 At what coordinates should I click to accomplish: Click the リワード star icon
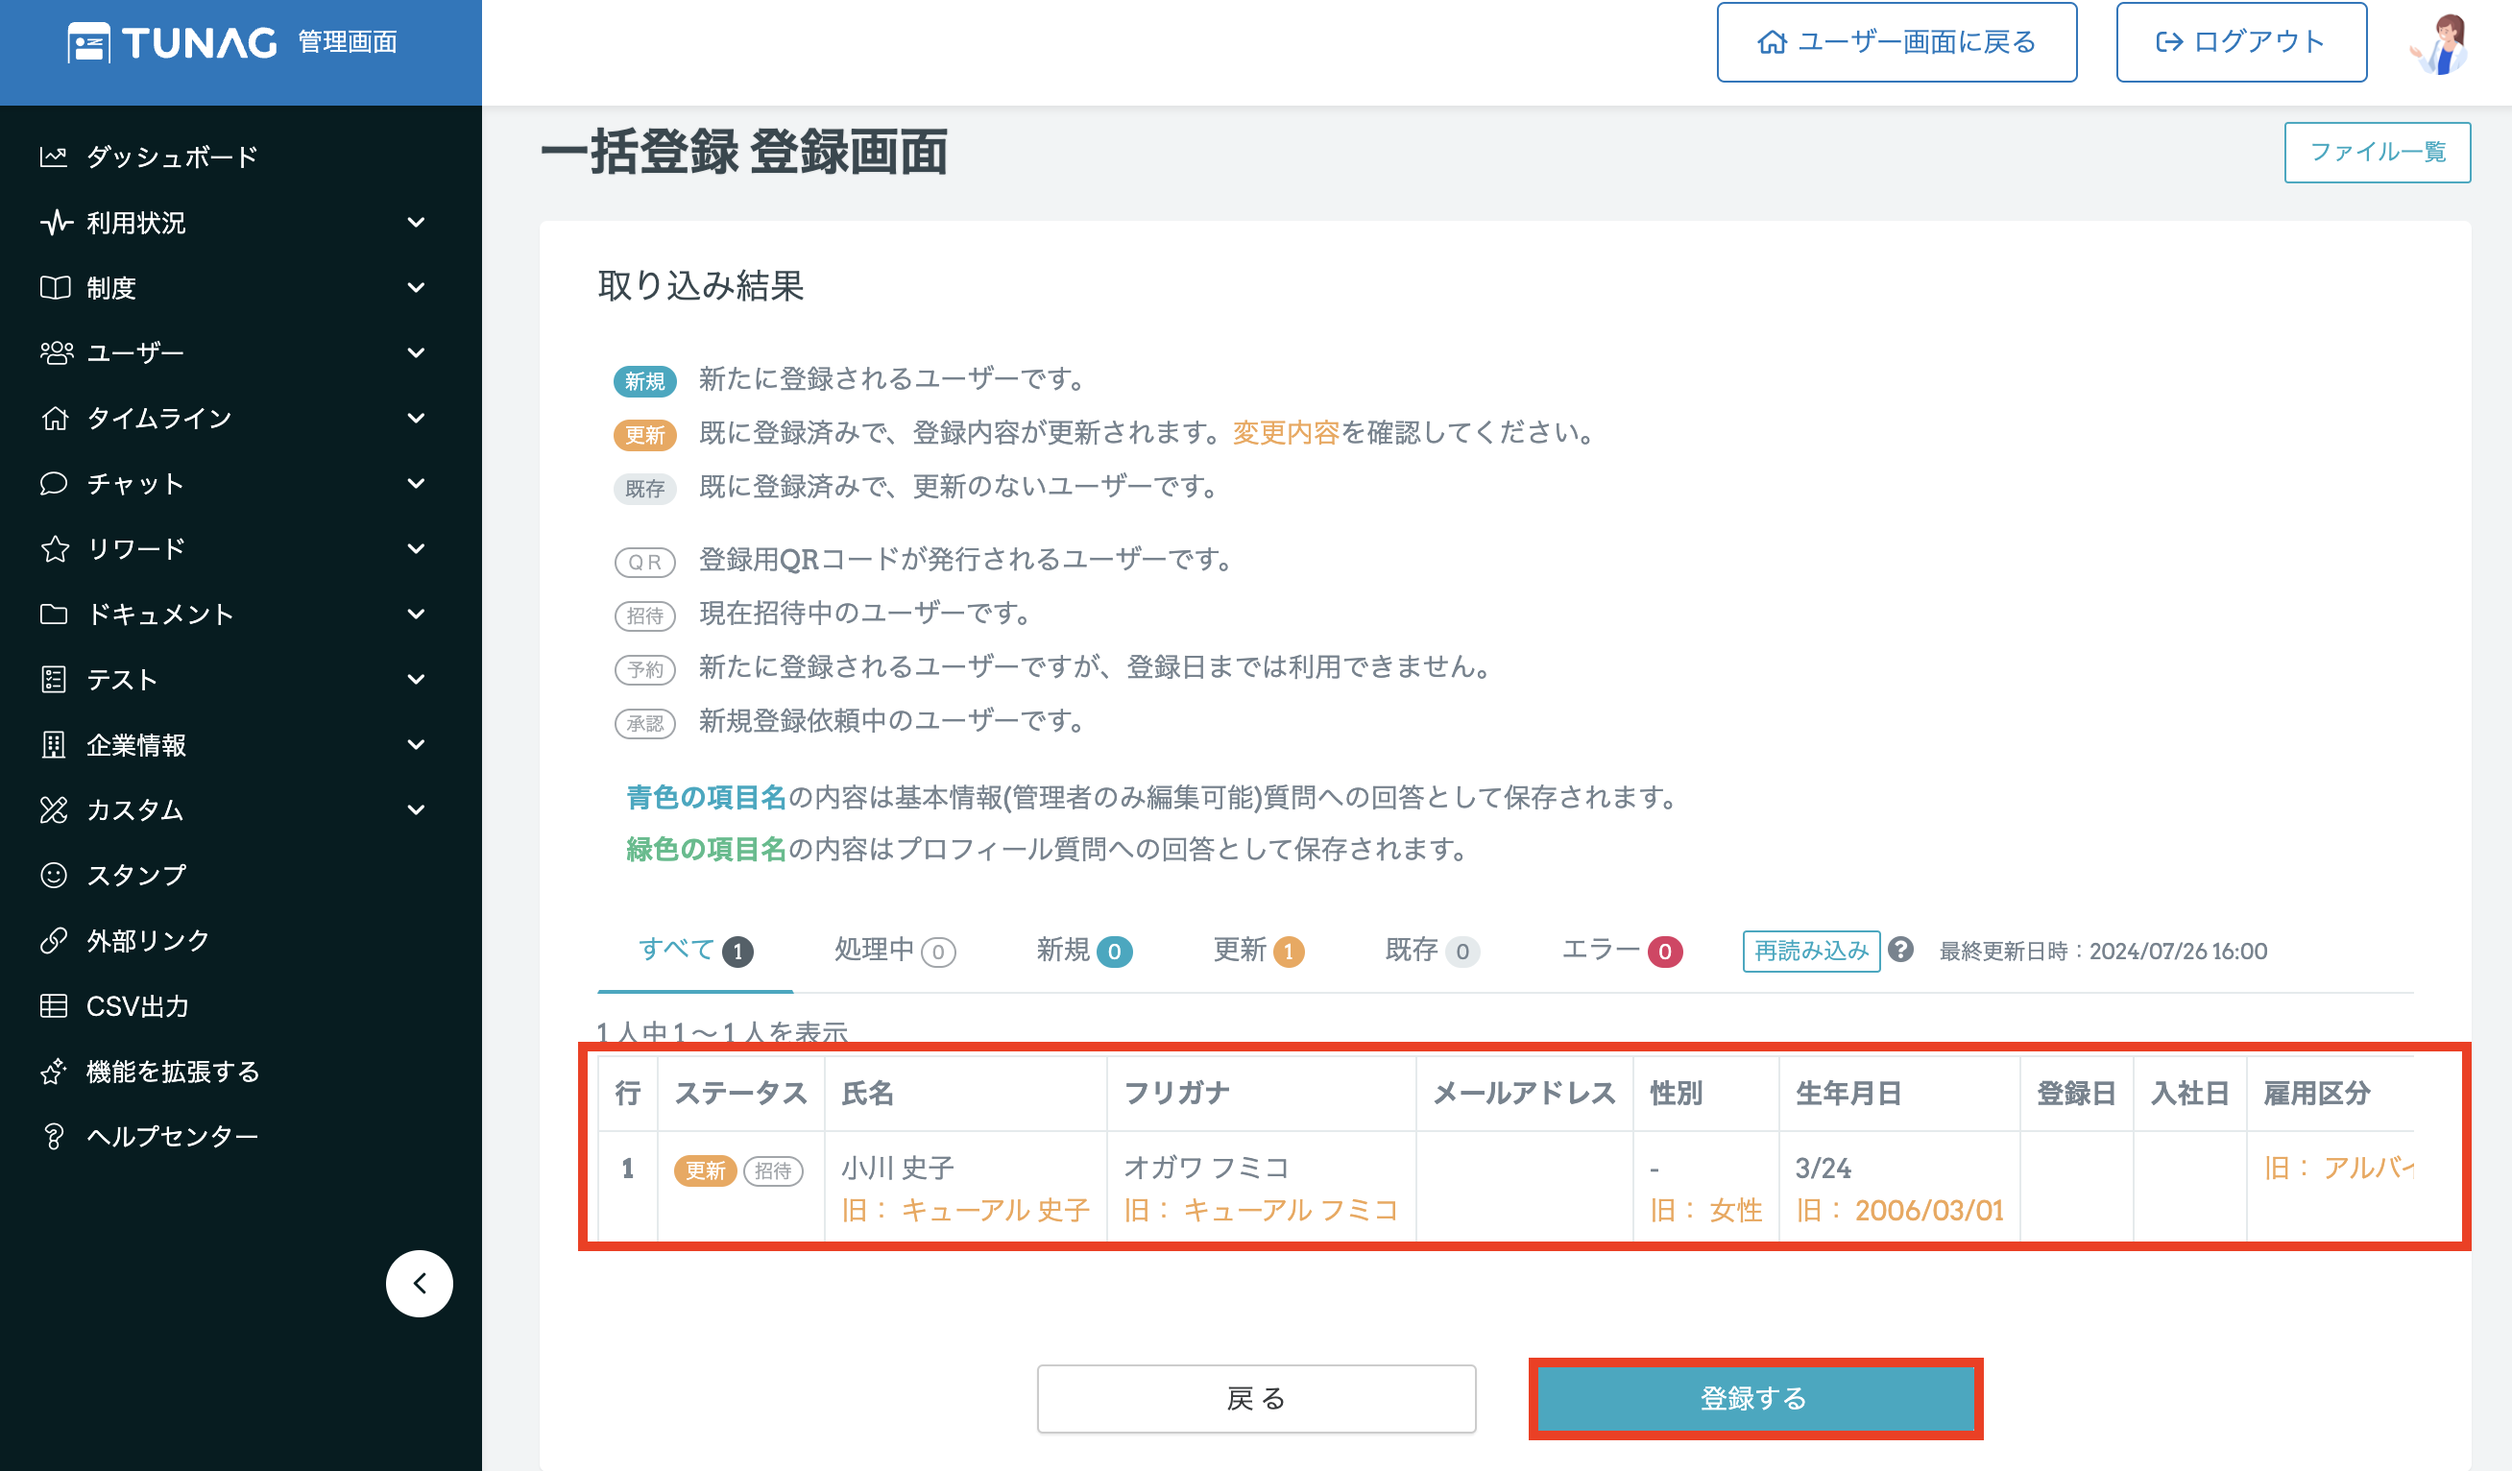[x=55, y=548]
